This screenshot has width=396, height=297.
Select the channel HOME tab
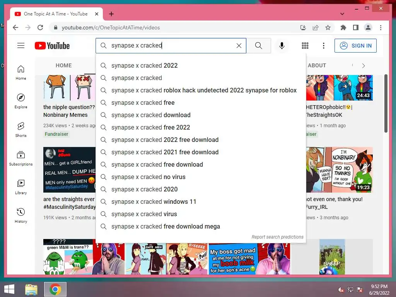point(64,65)
